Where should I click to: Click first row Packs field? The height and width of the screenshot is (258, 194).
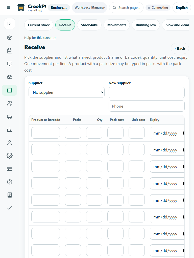tap(73, 133)
